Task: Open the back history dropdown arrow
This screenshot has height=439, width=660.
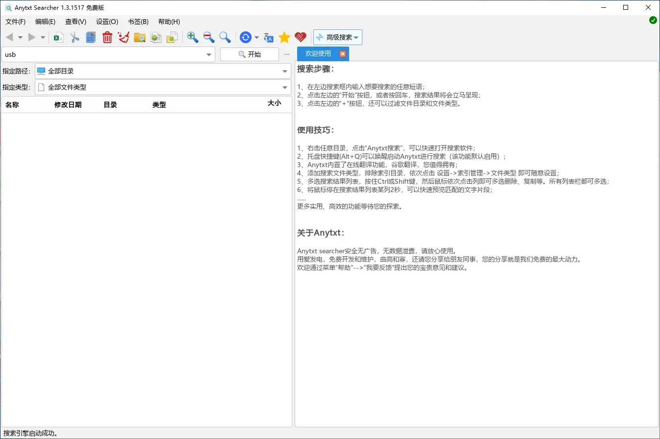Action: click(20, 37)
